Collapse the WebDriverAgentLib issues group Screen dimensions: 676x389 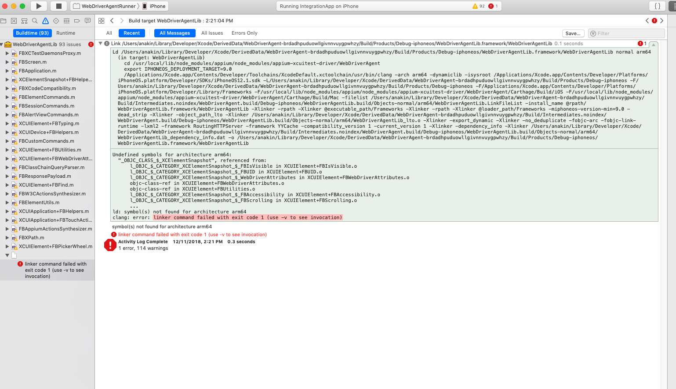pyautogui.click(x=2, y=44)
